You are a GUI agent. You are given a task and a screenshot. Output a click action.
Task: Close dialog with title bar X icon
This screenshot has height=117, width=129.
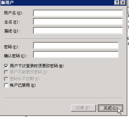123,2
